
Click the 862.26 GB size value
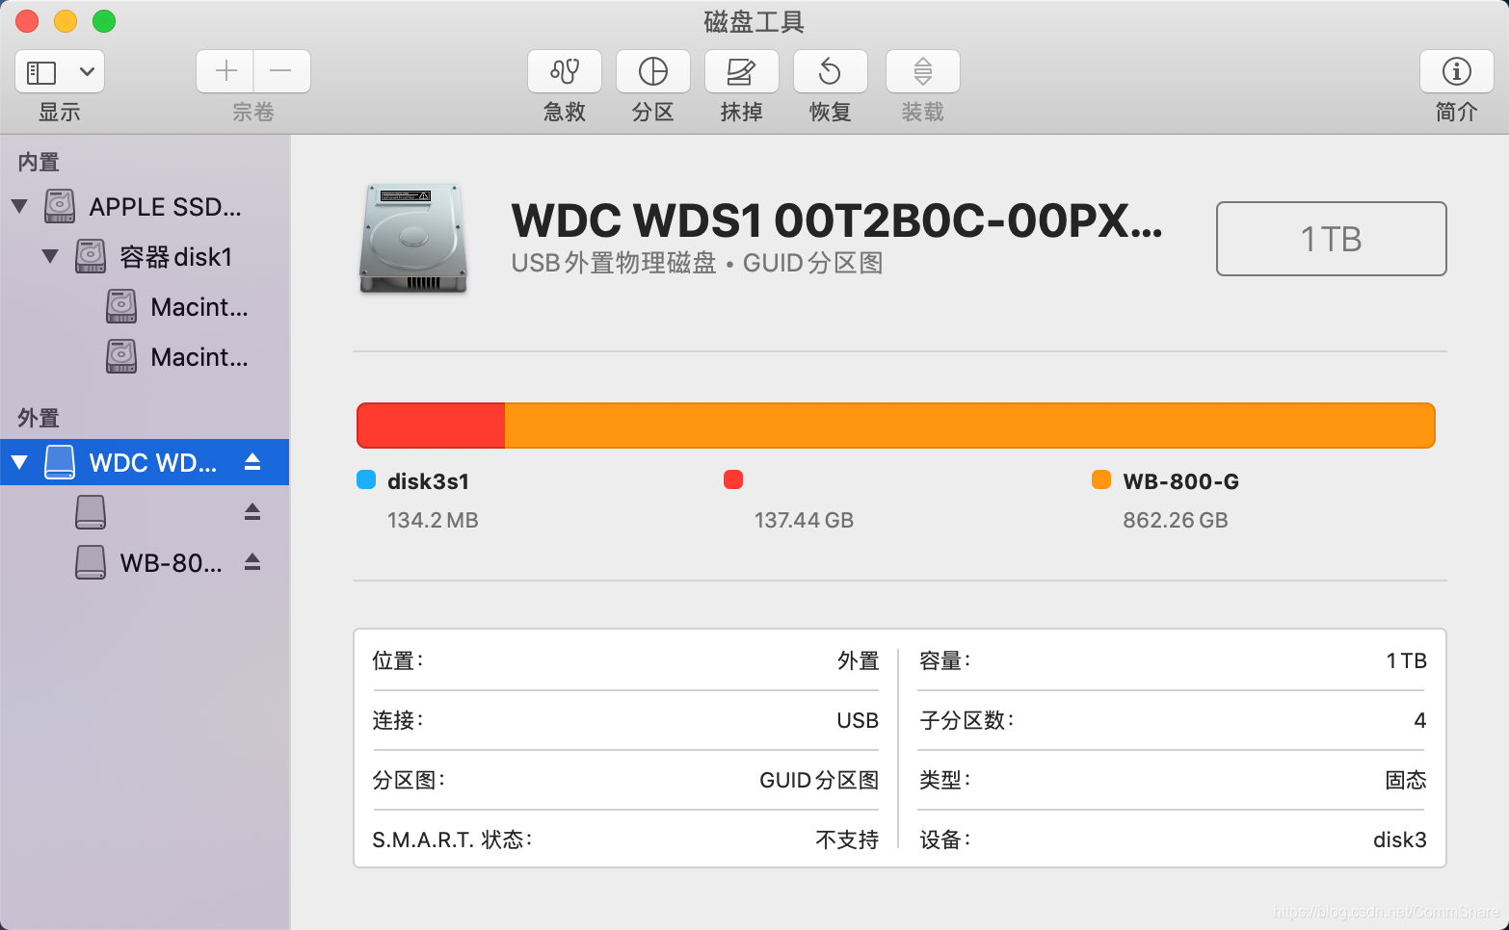(x=1176, y=521)
